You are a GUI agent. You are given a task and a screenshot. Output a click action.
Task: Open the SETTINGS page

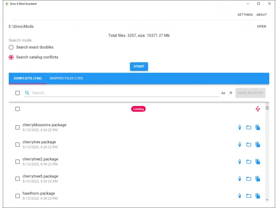245,15
